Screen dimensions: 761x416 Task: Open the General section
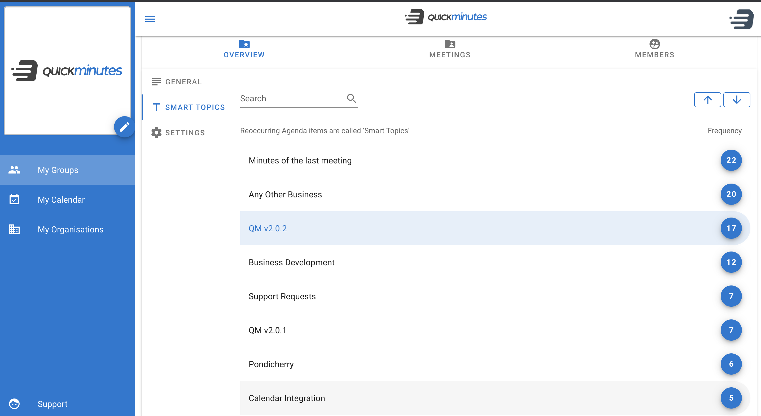tap(183, 82)
